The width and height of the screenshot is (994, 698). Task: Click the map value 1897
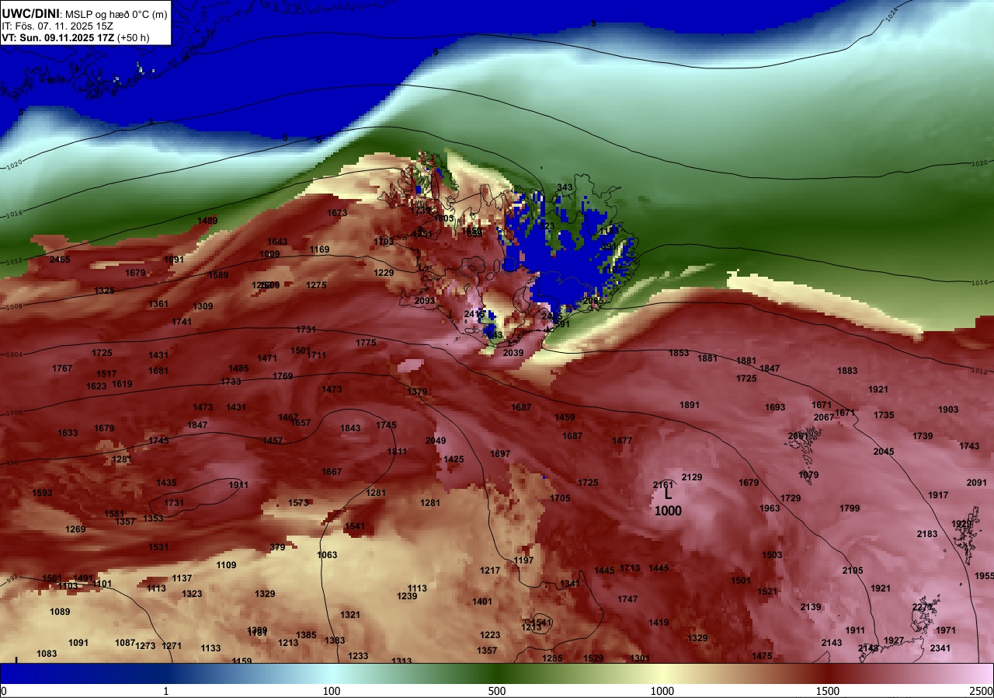tap(500, 454)
